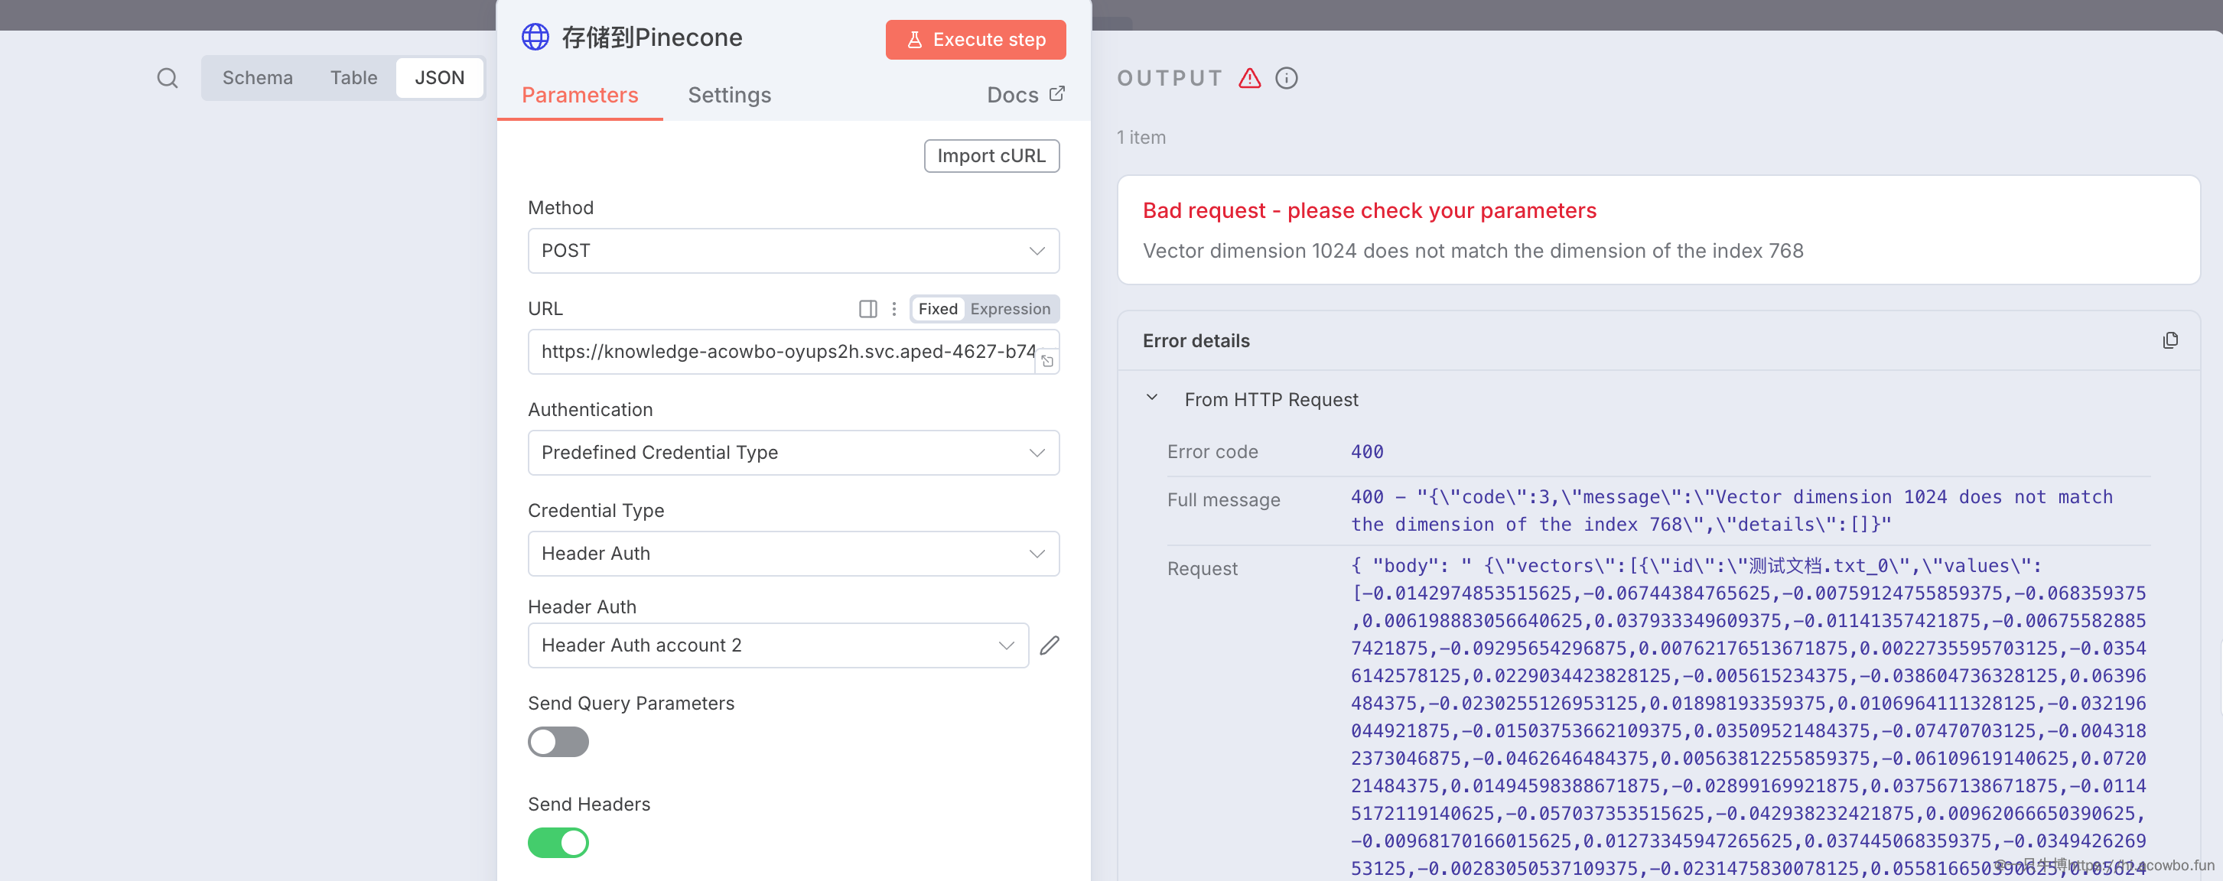Click the globe HTTP node icon
Image resolution: width=2223 pixels, height=881 pixels.
[535, 37]
